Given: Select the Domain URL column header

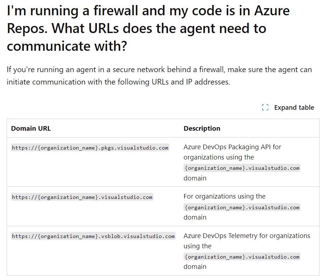Looking at the screenshot, I should point(31,129).
